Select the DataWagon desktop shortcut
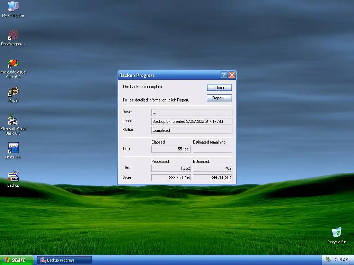354x265 pixels. pyautogui.click(x=13, y=38)
